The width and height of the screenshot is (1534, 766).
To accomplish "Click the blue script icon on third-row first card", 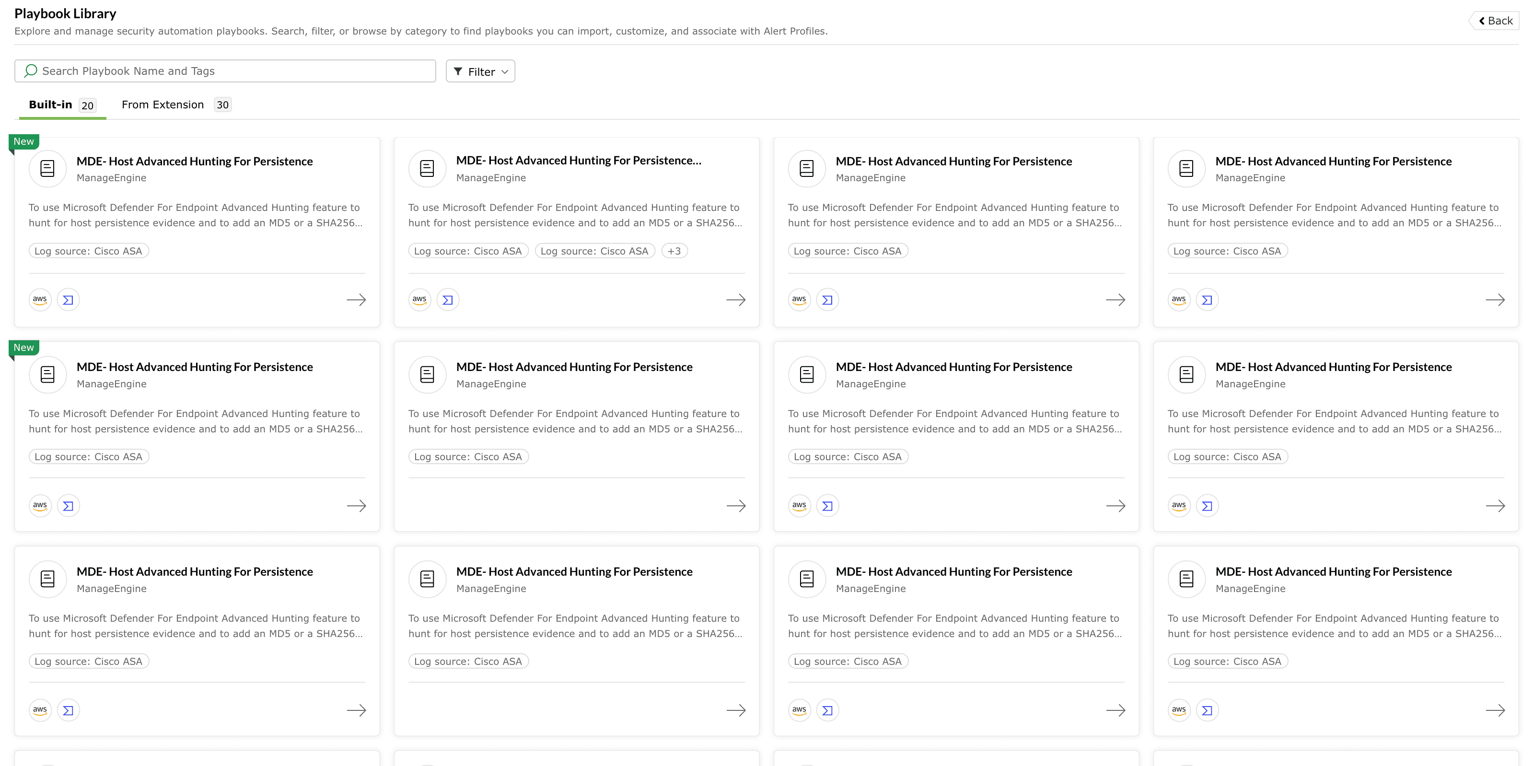I will [69, 710].
